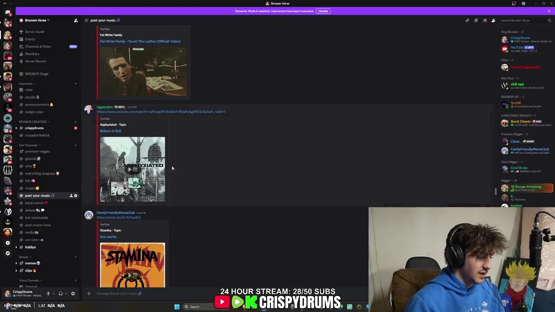Collapse the Voice Channels category

[x=29, y=280]
